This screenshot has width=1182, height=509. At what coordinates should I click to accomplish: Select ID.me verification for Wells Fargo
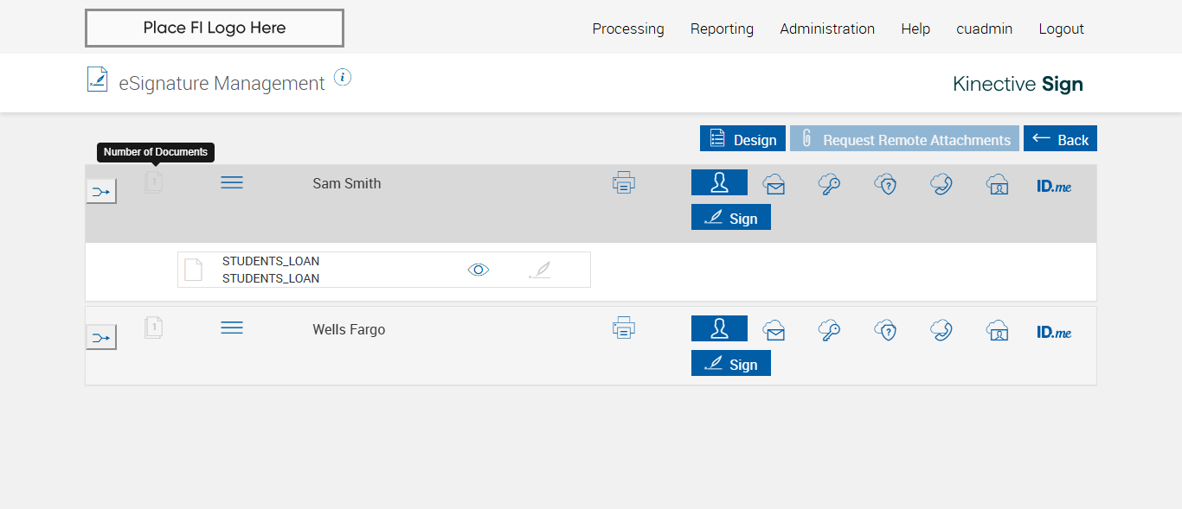(1053, 332)
